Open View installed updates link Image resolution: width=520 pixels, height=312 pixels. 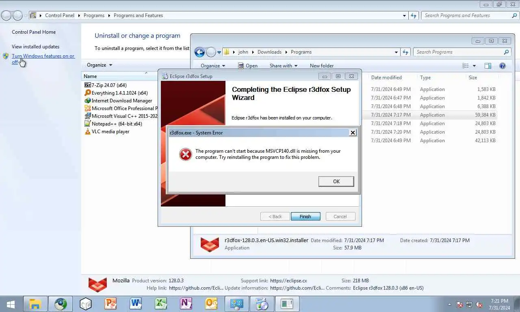(x=35, y=47)
